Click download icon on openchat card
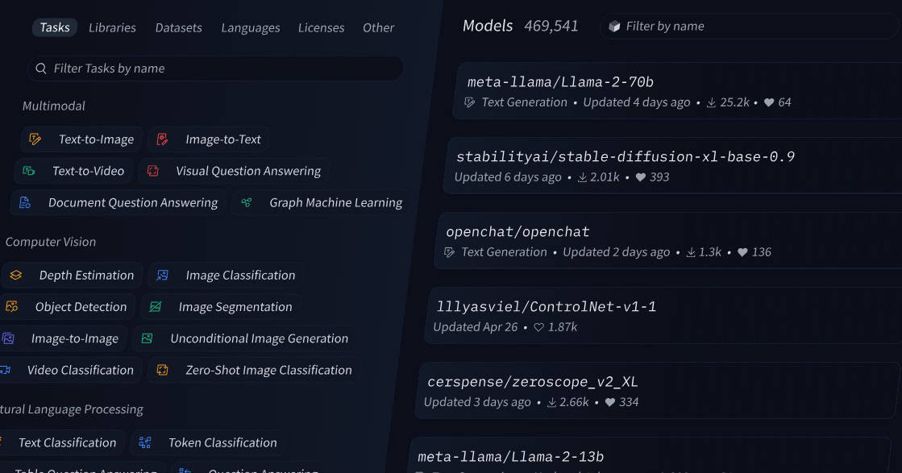 (691, 252)
